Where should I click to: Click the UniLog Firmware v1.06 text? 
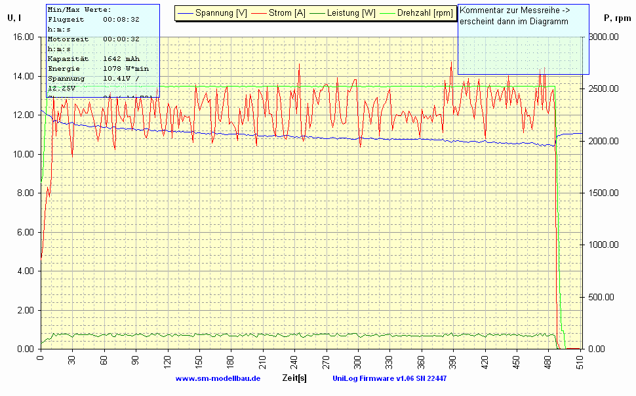click(389, 378)
